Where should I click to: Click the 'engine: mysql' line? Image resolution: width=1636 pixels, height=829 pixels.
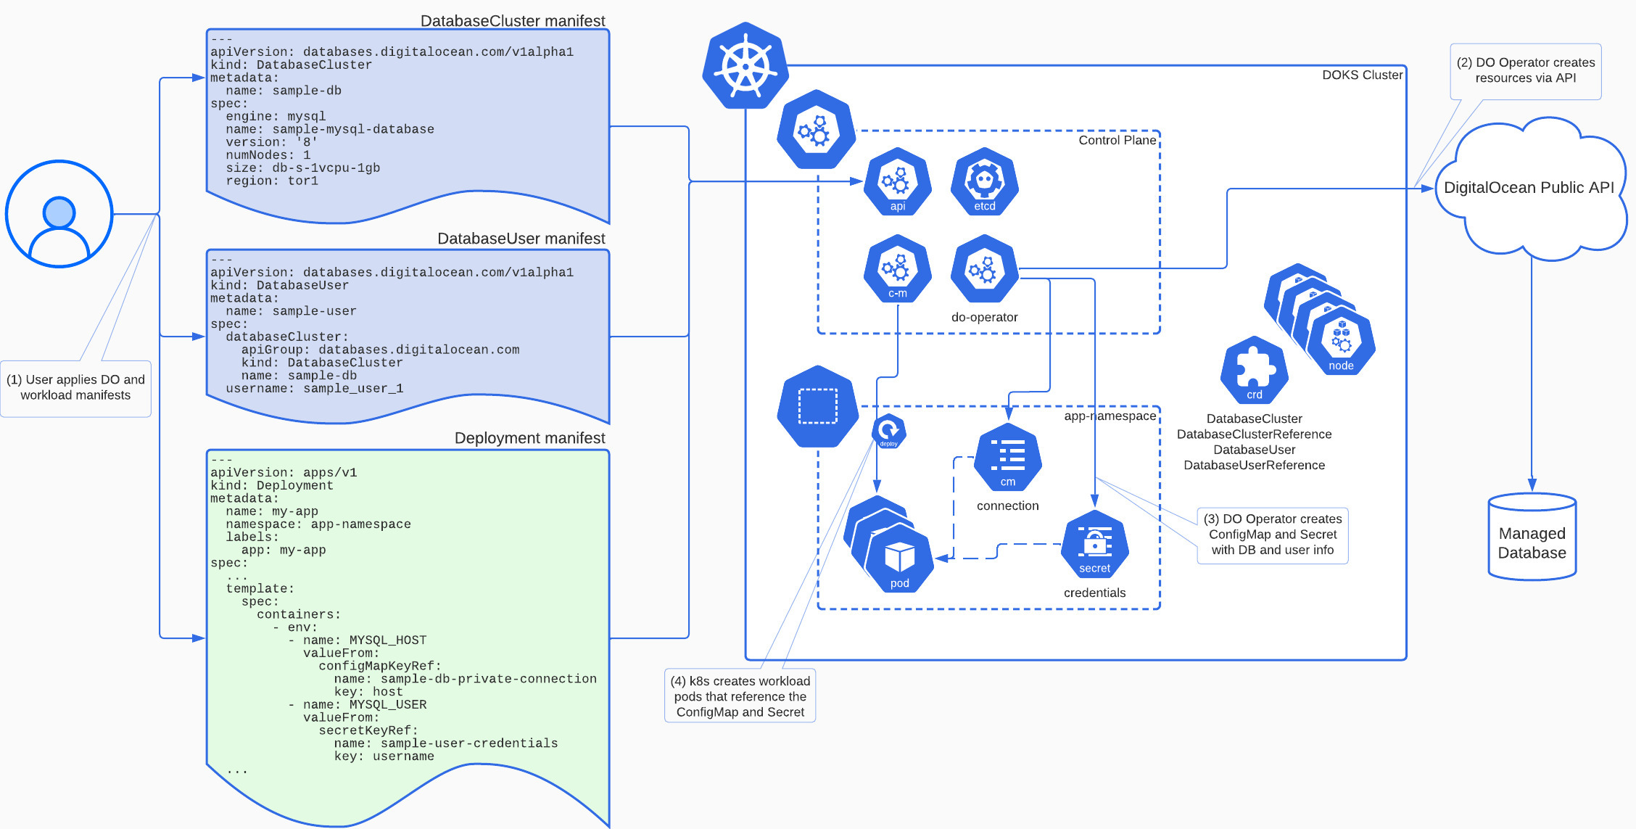(276, 117)
